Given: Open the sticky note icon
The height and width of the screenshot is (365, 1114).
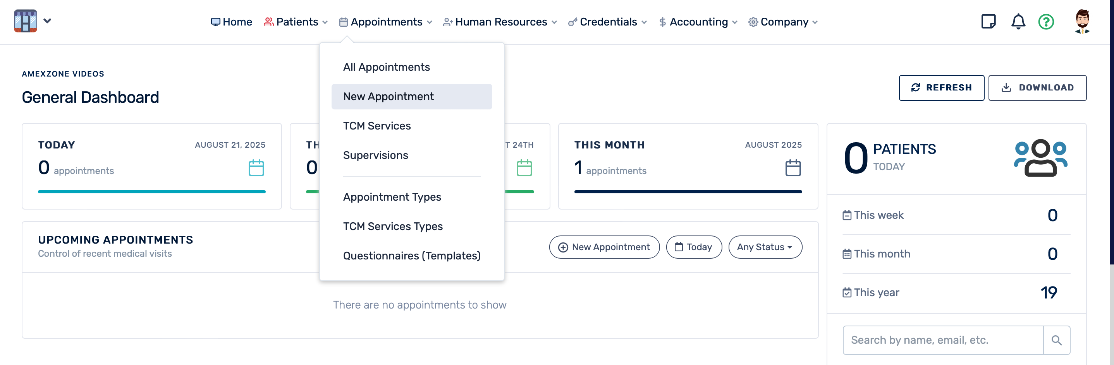Looking at the screenshot, I should (988, 22).
